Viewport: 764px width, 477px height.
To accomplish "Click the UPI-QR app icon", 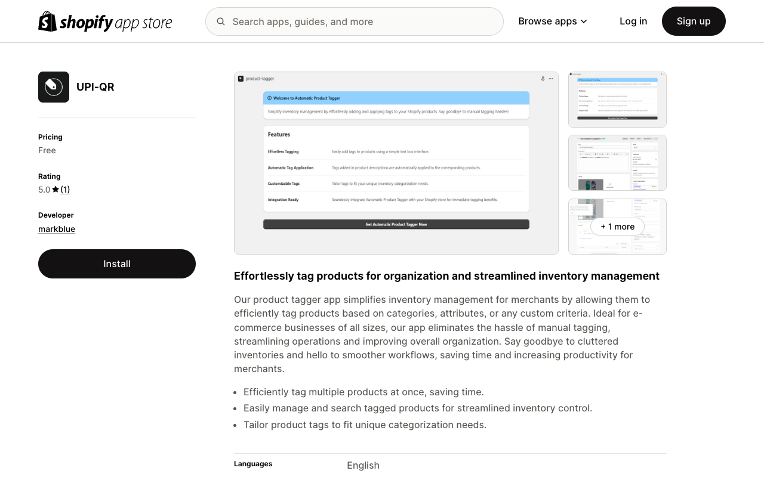I will click(x=54, y=87).
